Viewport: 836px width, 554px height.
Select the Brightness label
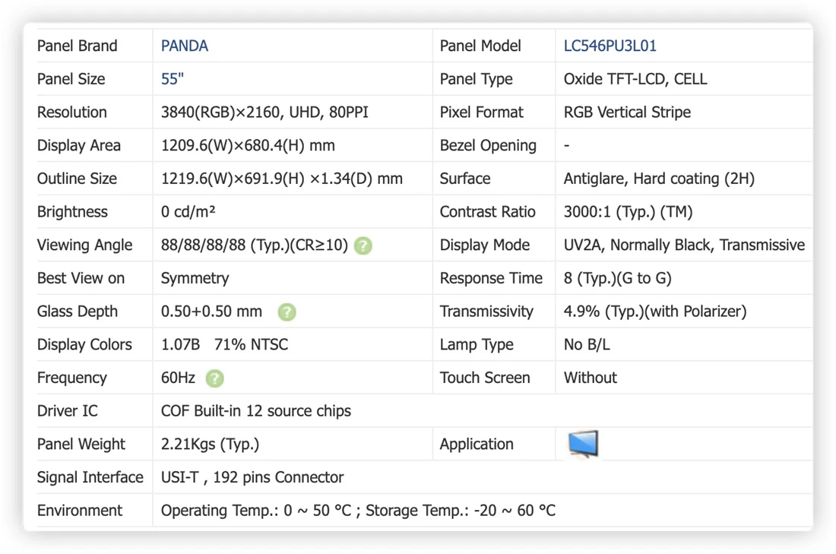[72, 212]
